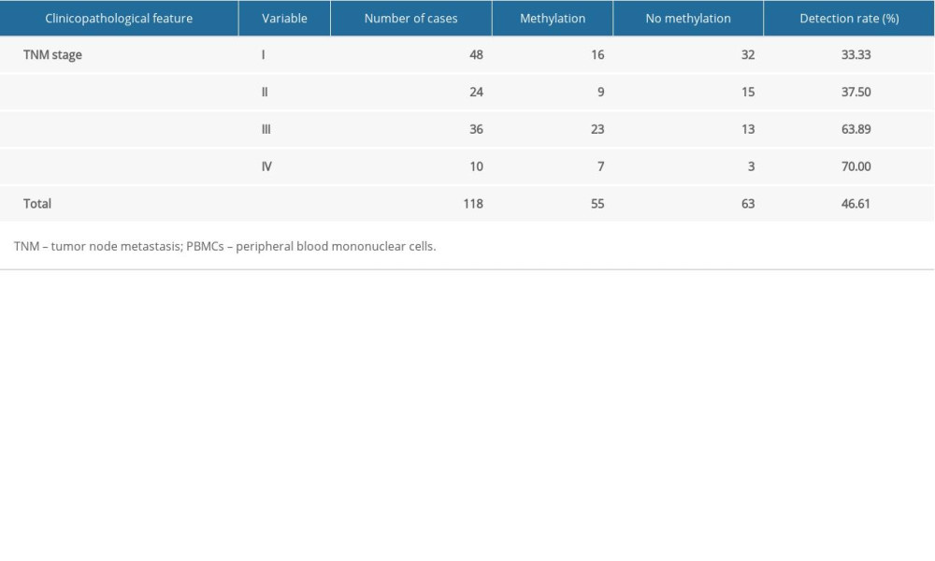Select the stage IV variable cell
Image resolution: width=935 pixels, height=561 pixels.
pyautogui.click(x=266, y=166)
